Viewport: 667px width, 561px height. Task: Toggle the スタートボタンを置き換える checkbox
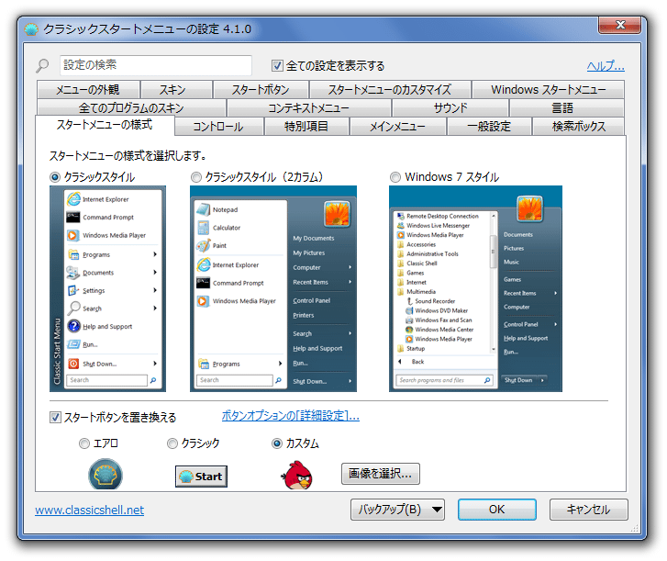point(55,417)
